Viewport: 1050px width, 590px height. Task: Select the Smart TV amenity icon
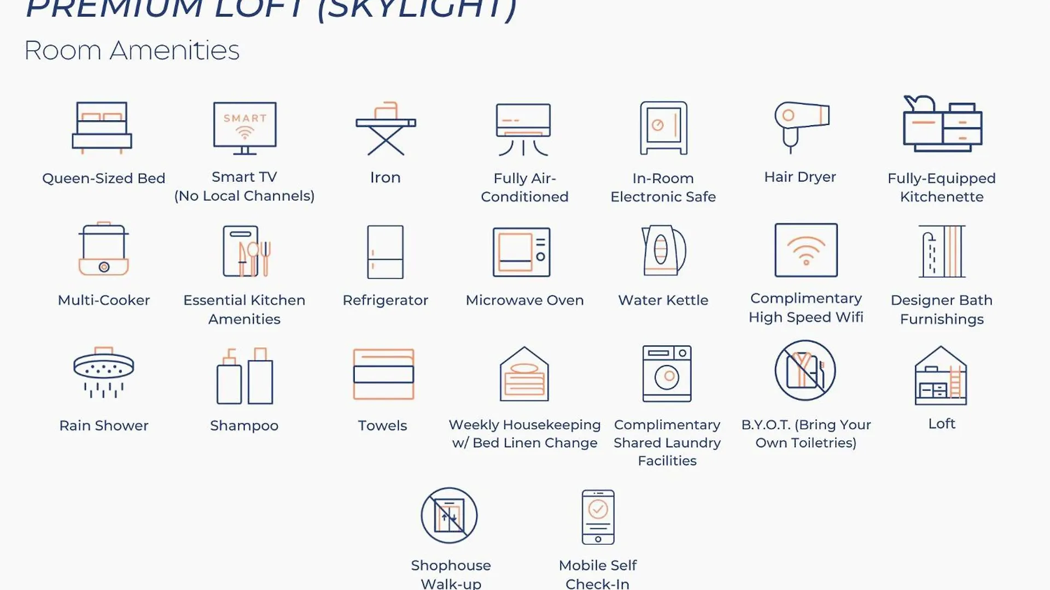point(244,127)
